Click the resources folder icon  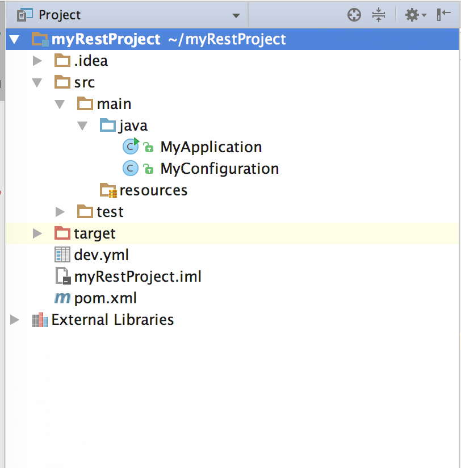click(x=108, y=190)
